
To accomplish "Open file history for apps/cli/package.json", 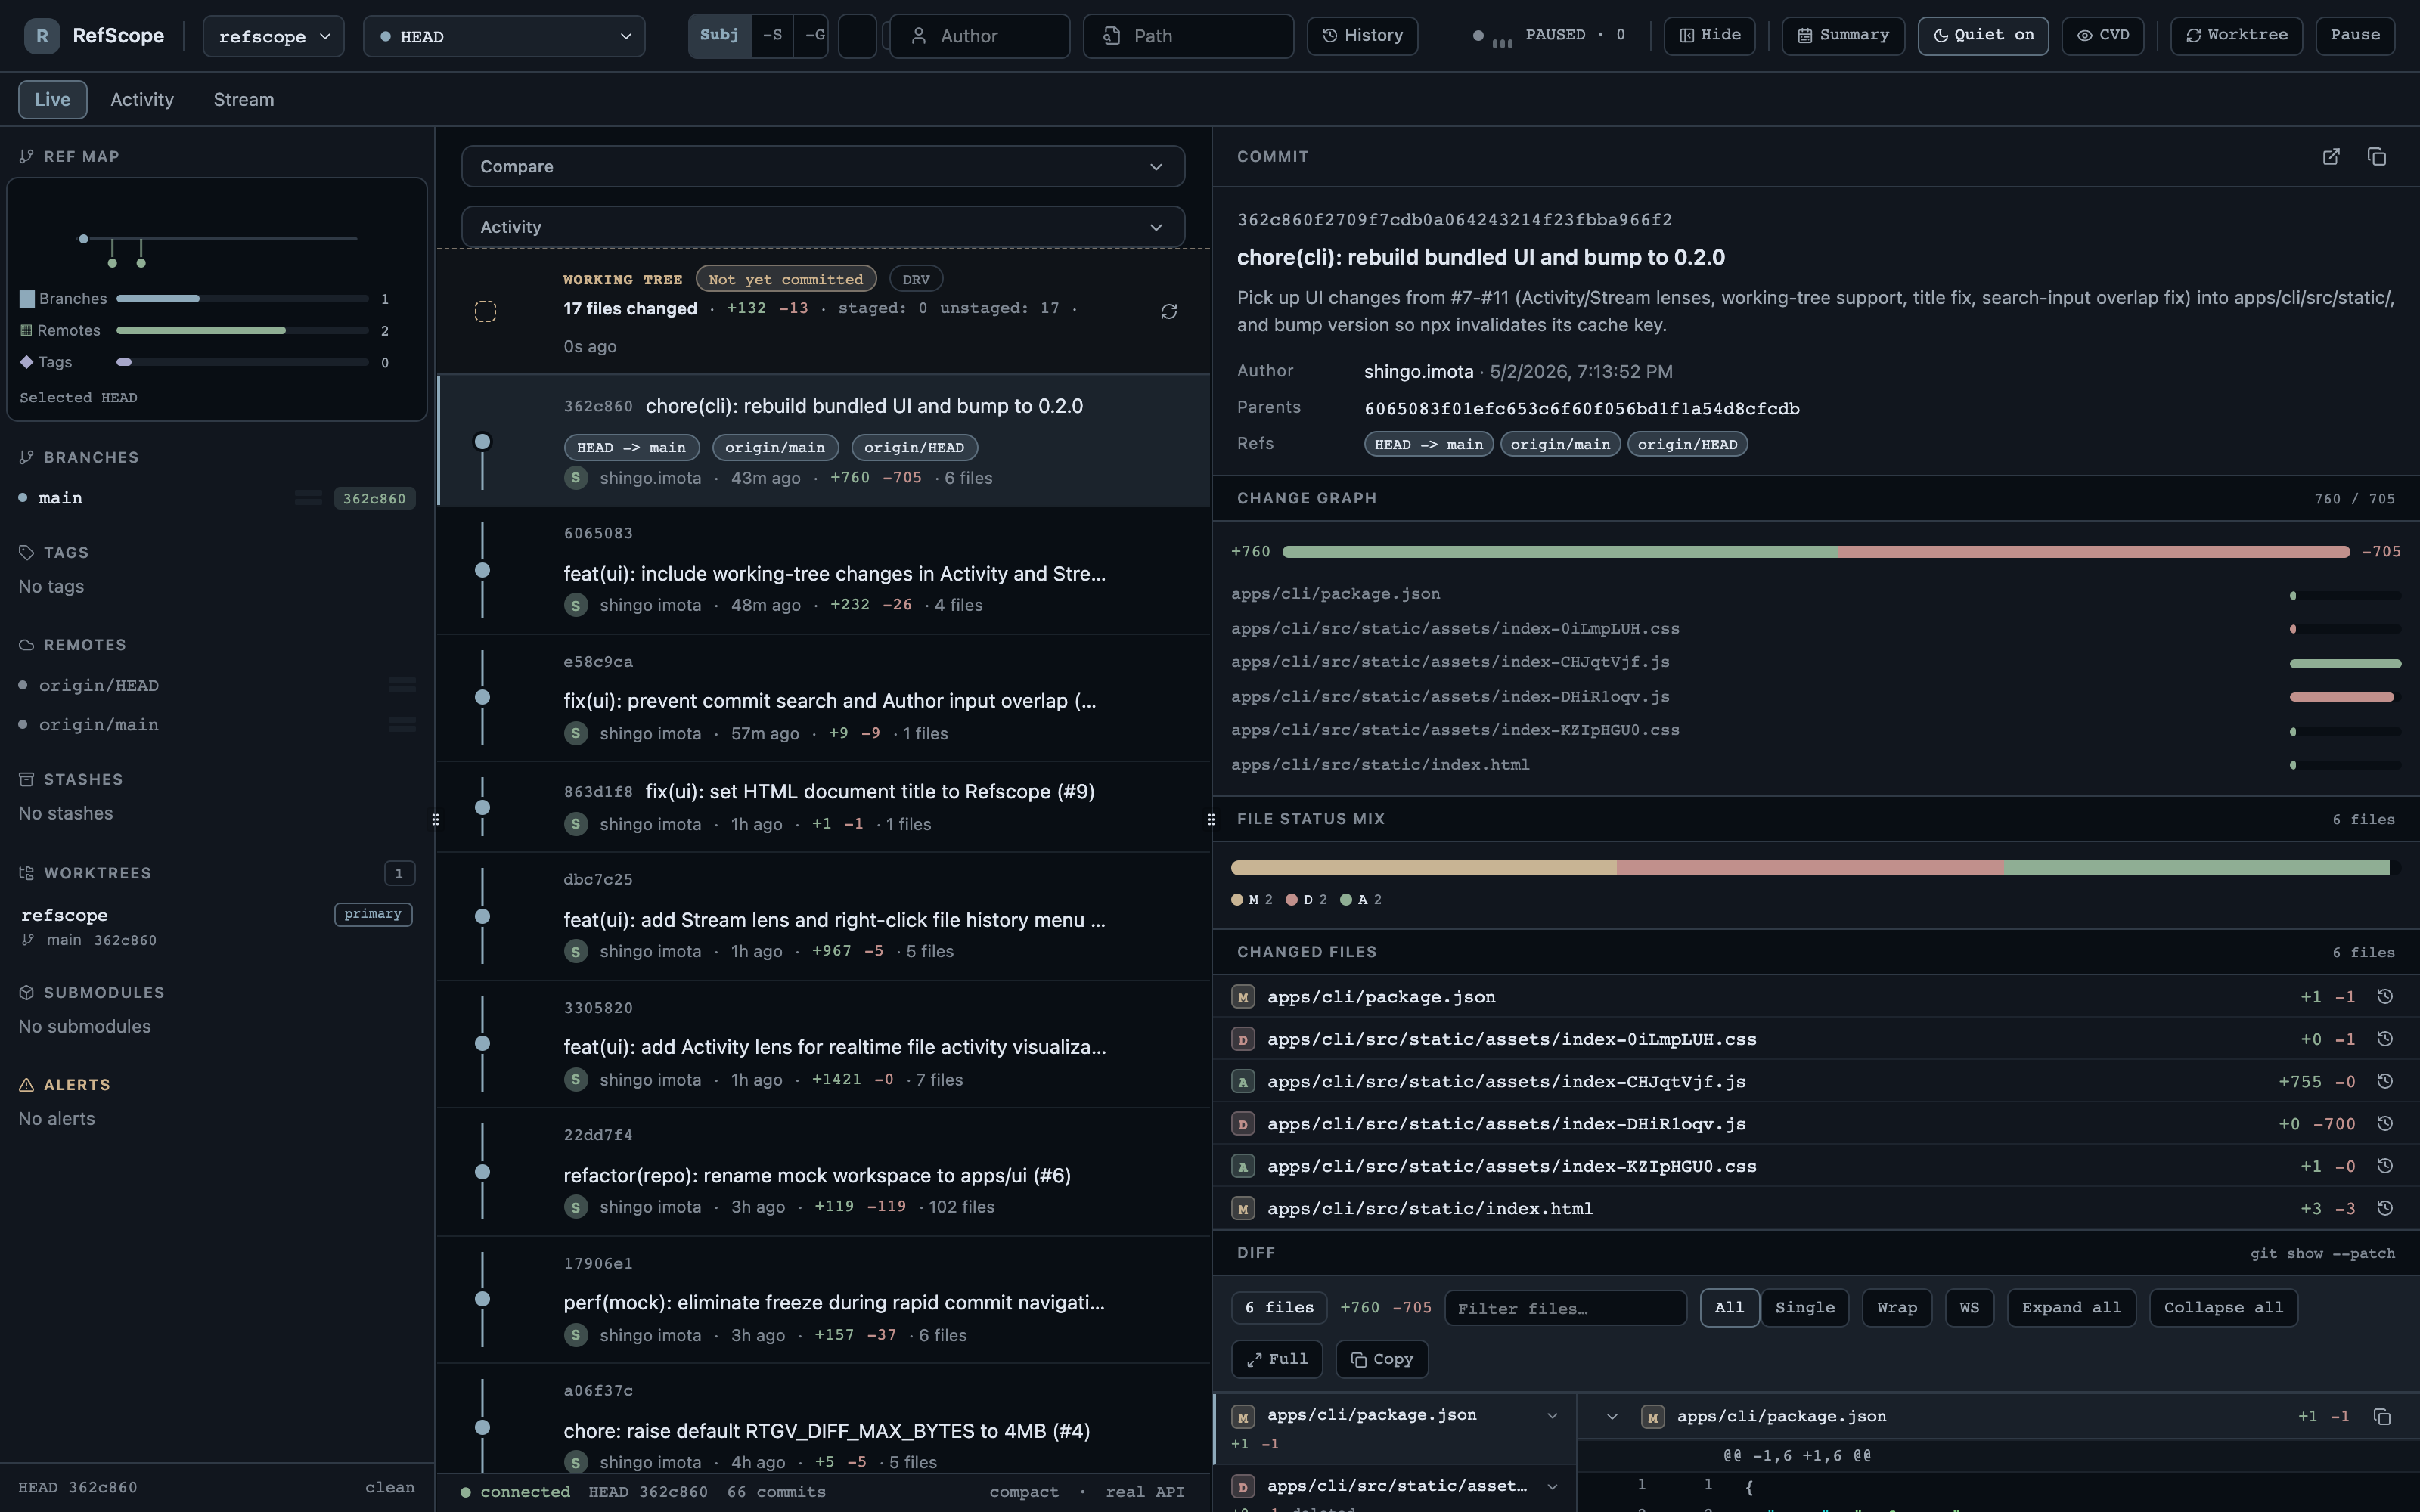I will click(x=2385, y=997).
